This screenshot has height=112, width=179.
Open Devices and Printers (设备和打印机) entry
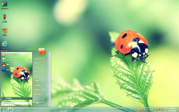point(39,90)
